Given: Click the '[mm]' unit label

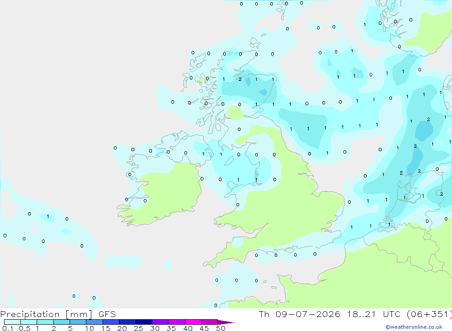Looking at the screenshot, I should point(79,314).
